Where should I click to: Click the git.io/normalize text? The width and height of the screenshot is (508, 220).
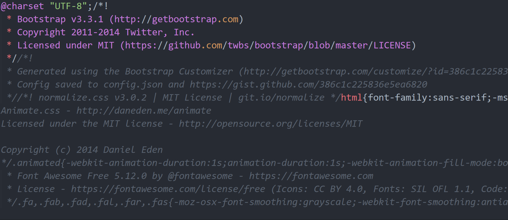281,98
